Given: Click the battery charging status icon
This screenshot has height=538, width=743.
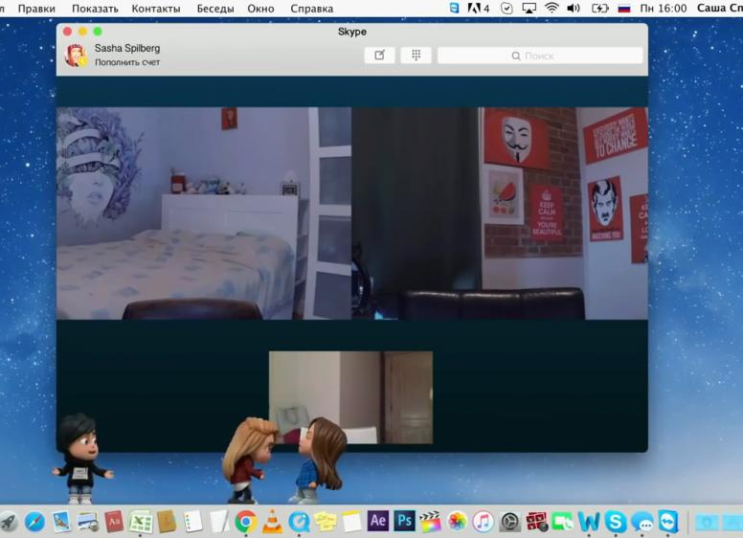Looking at the screenshot, I should tap(600, 8).
